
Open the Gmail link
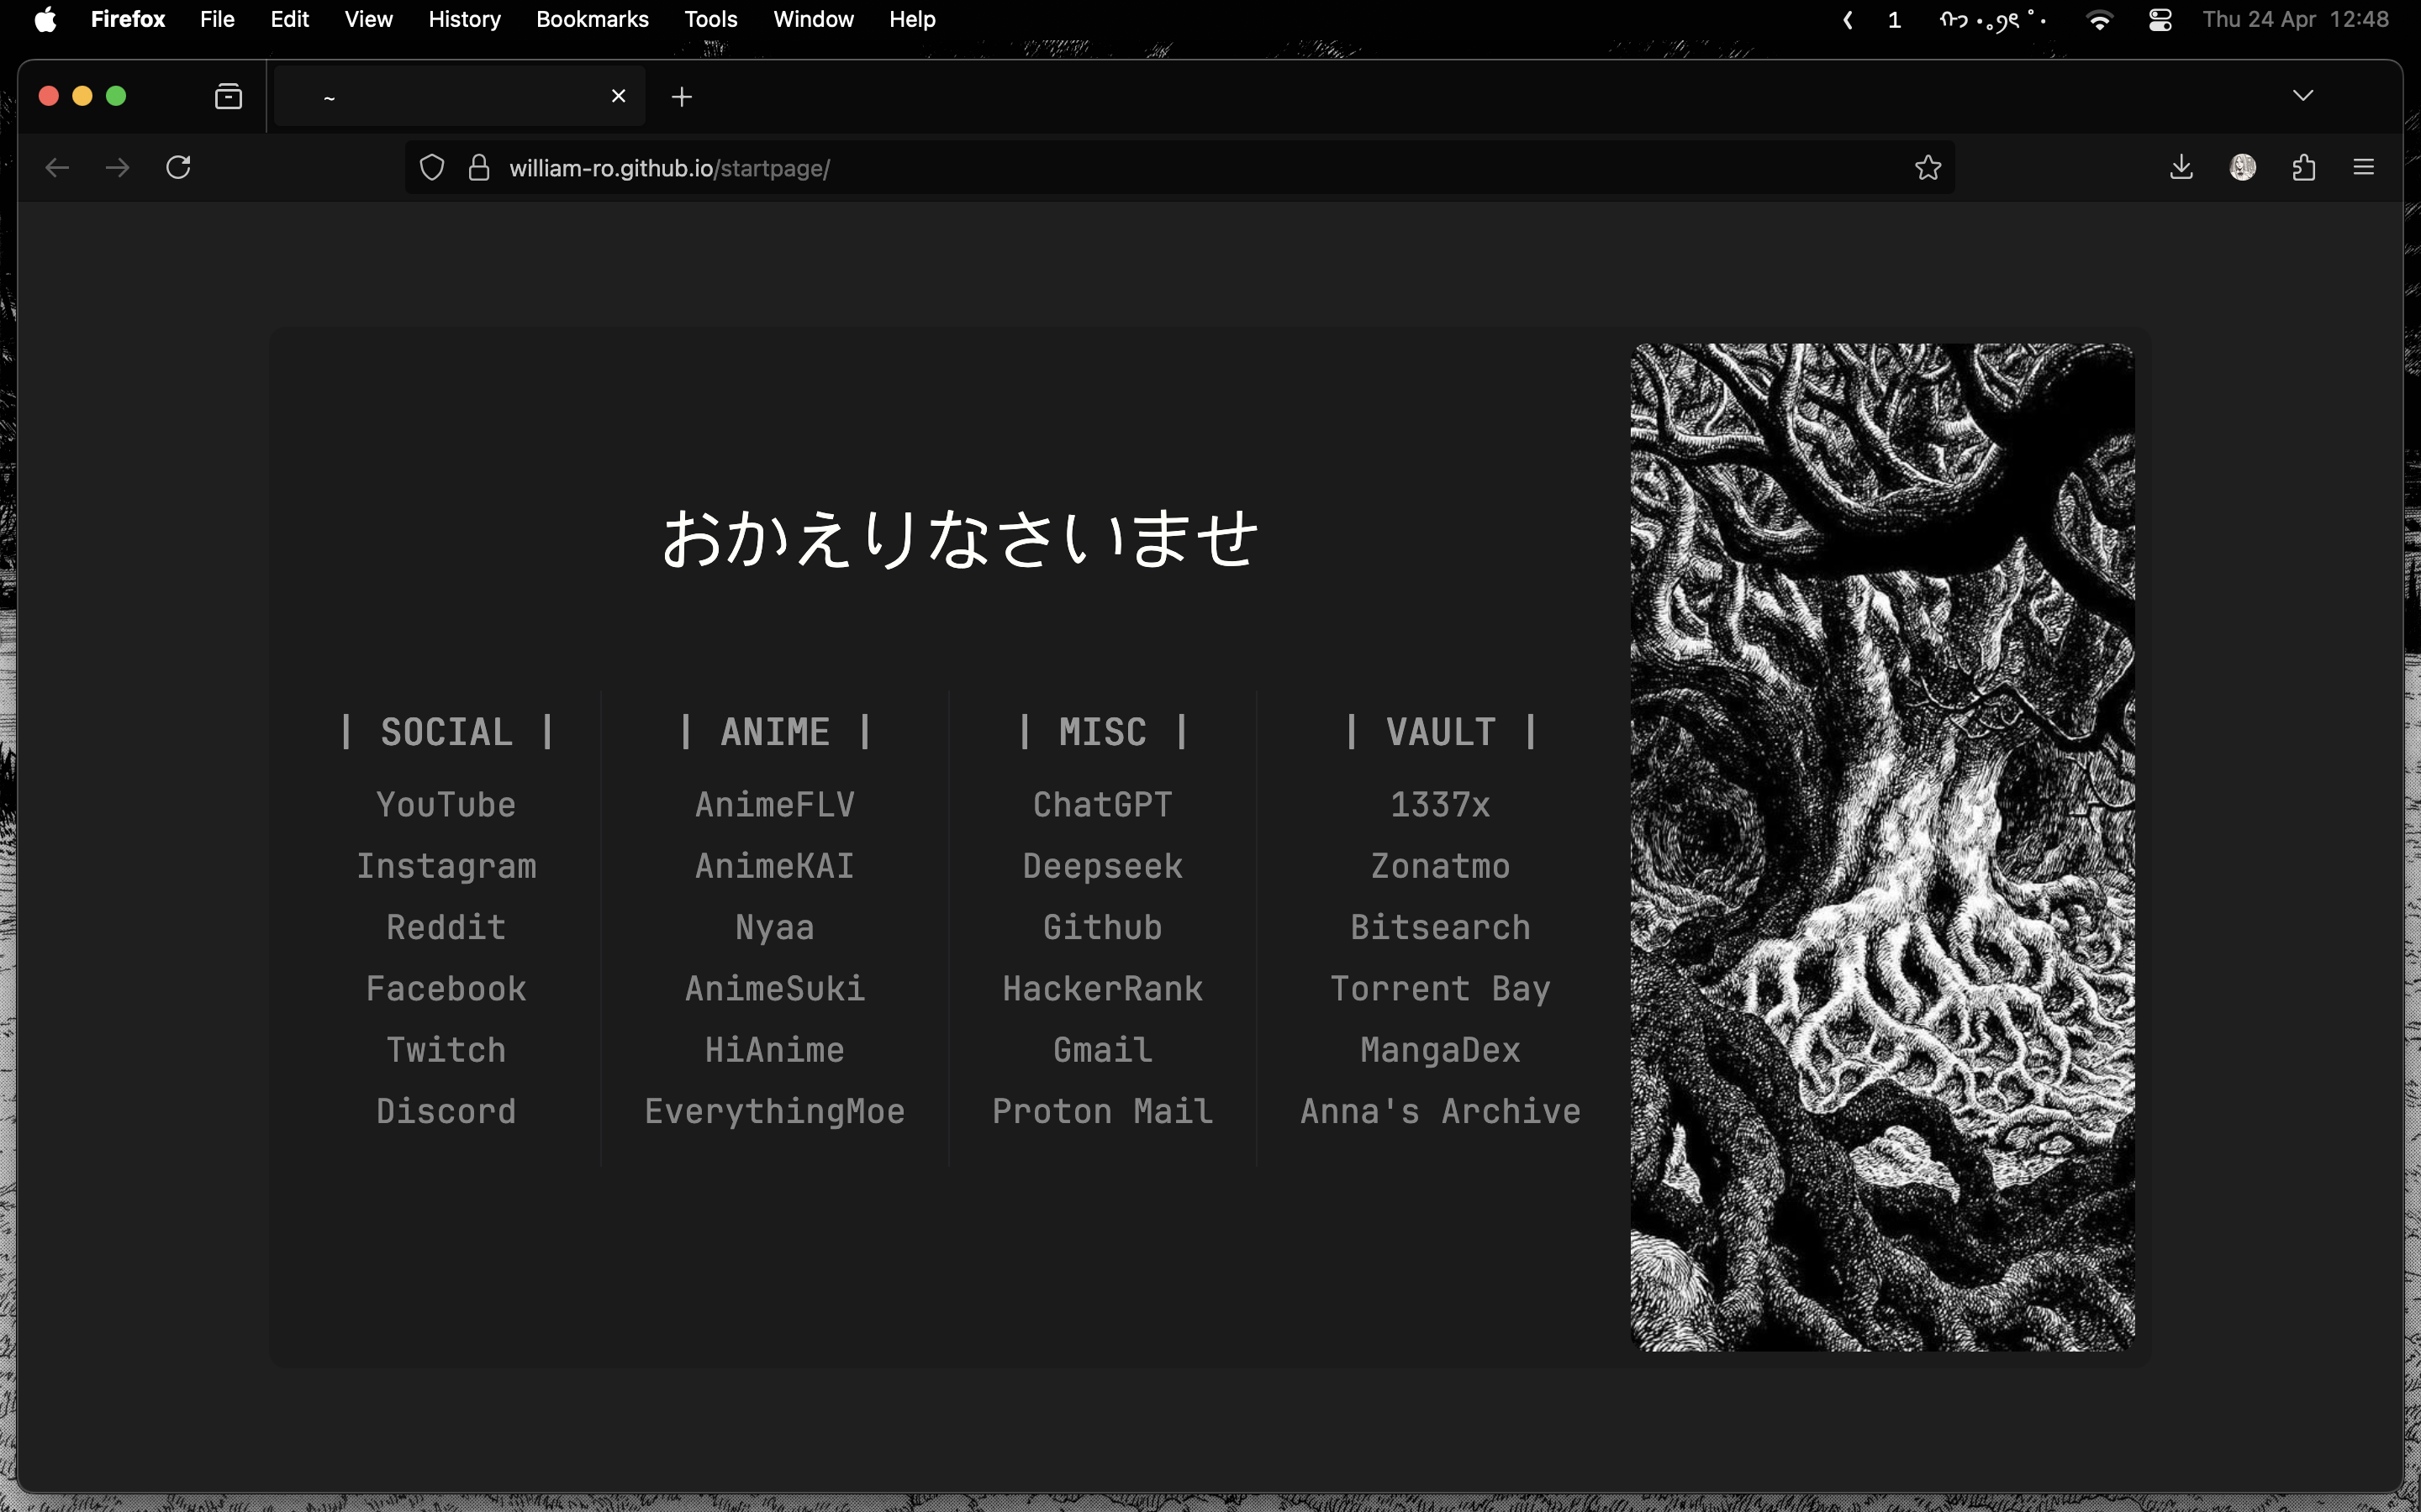click(1102, 1050)
